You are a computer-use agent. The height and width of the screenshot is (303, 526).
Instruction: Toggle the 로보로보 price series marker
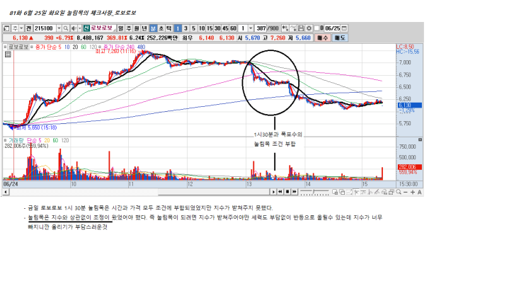(x=5, y=47)
